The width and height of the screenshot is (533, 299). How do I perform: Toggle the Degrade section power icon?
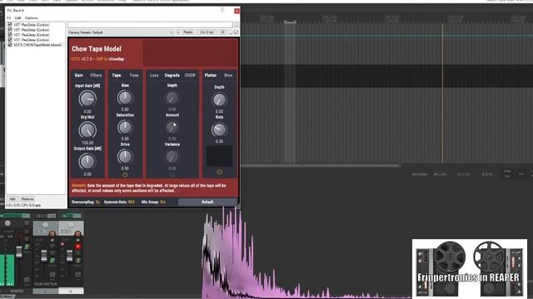(172, 174)
